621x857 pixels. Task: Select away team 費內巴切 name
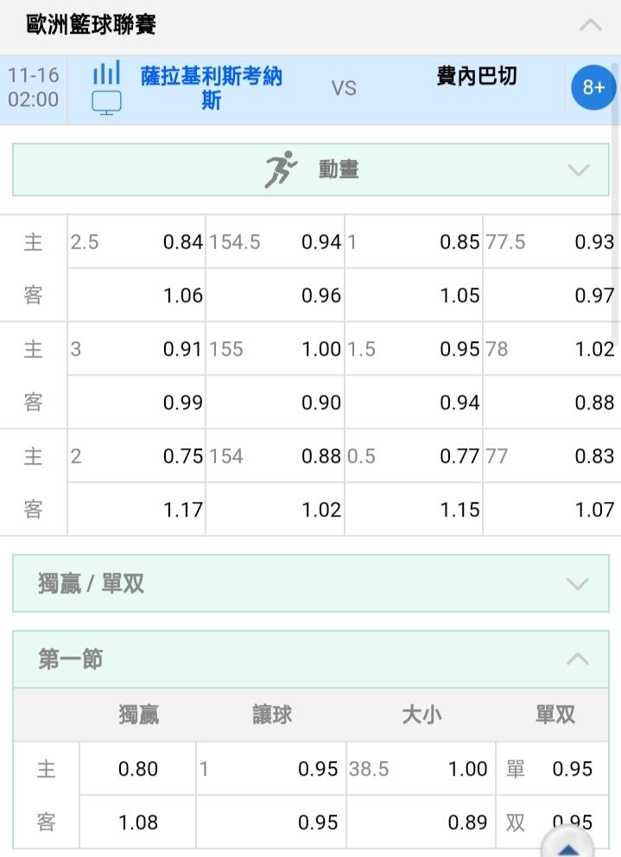point(476,76)
